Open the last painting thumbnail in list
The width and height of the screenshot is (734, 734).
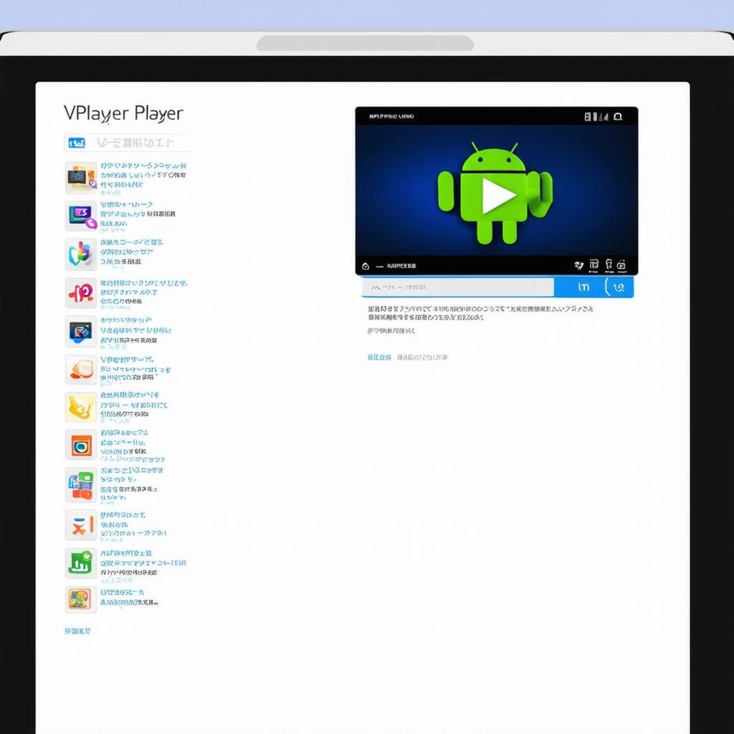click(x=80, y=599)
